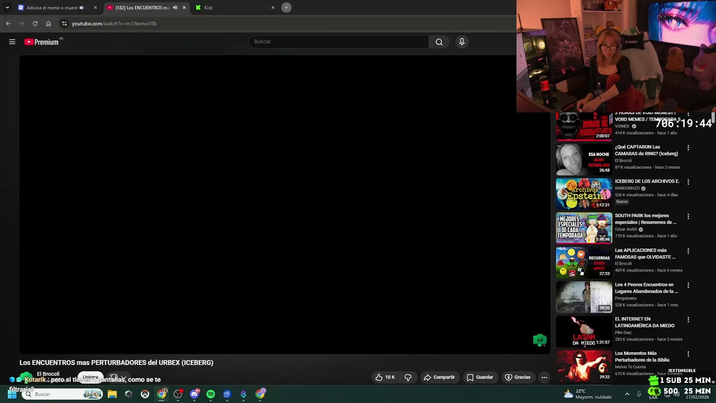
Task: Like the video with thumbs-up 10 K
Action: click(x=385, y=377)
